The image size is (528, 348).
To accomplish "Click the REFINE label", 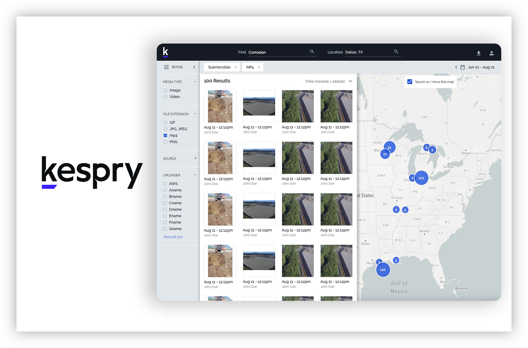I will click(177, 67).
